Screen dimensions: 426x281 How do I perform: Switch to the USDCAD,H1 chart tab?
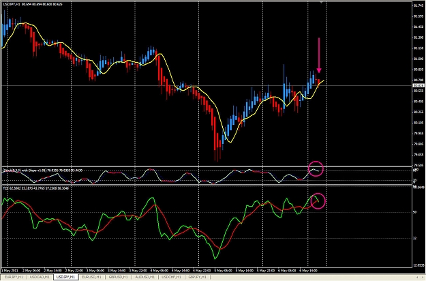coord(40,277)
